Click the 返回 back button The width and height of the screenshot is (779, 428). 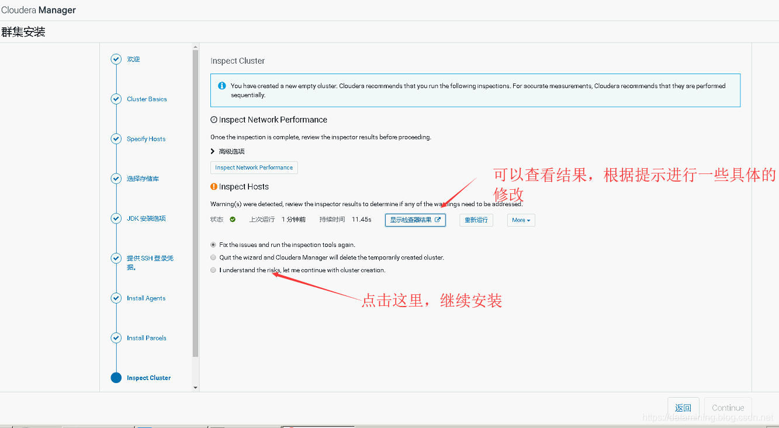[683, 408]
